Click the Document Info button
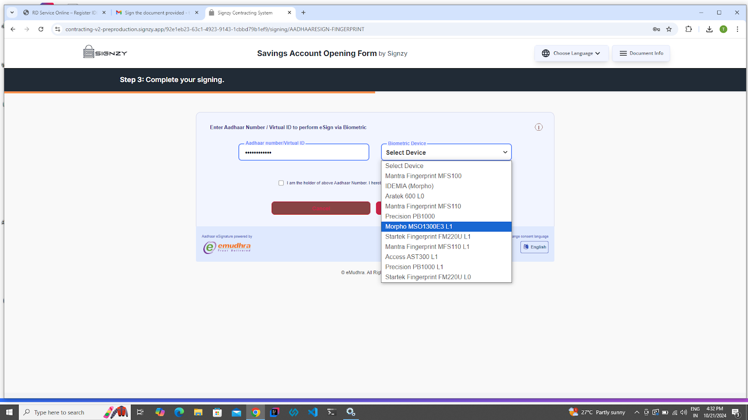The width and height of the screenshot is (748, 420). (641, 53)
